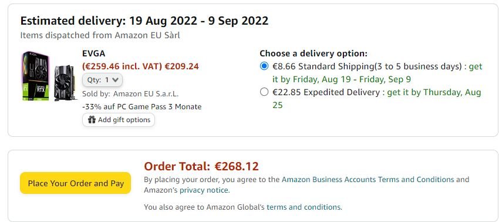The image size is (499, 222).
Task: Open Amazon Business Accounts Terms and Conditions link
Action: click(x=368, y=179)
